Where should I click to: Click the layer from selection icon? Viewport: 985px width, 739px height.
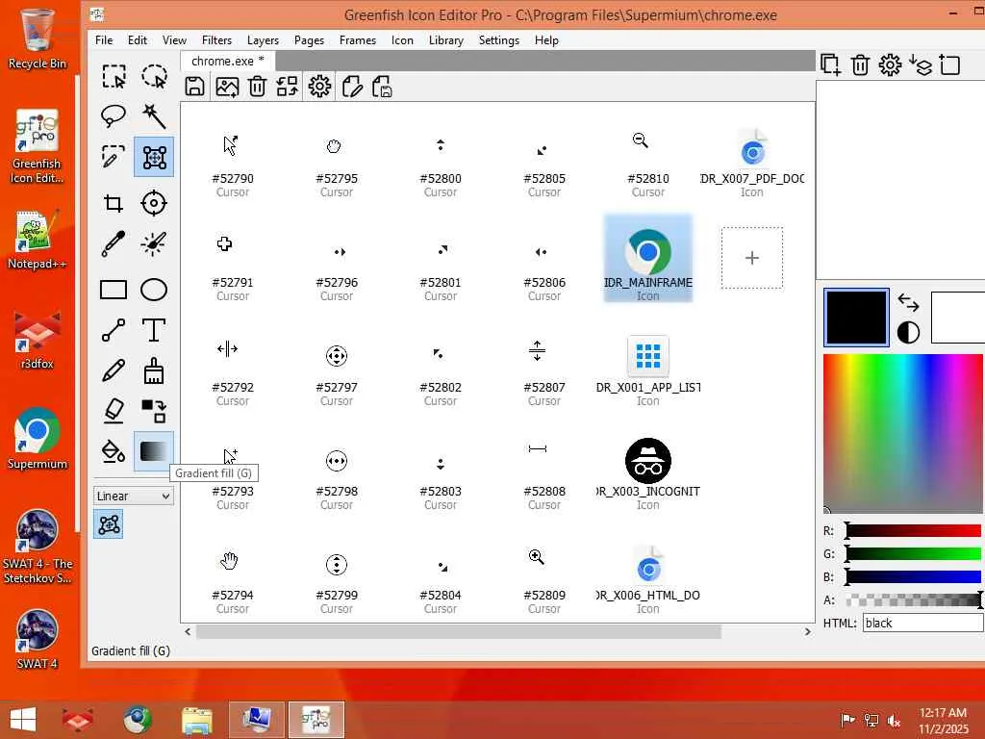pyautogui.click(x=949, y=64)
